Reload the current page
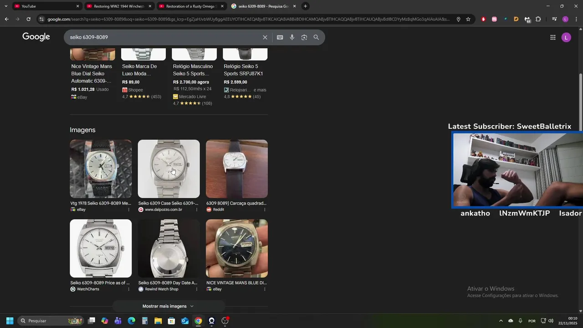This screenshot has height=328, width=583. [28, 19]
